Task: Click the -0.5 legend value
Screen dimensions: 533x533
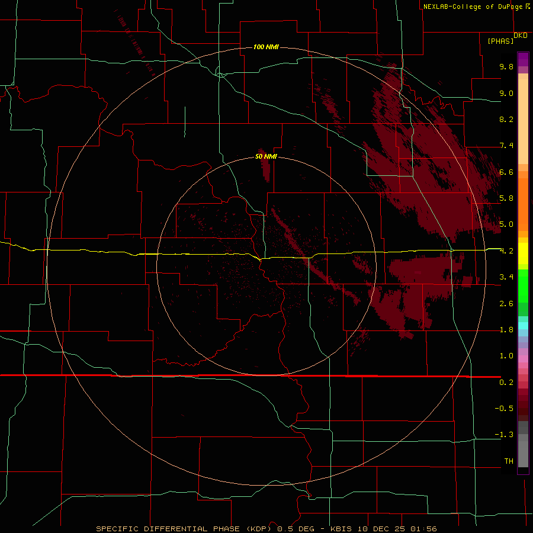Action: [x=504, y=409]
